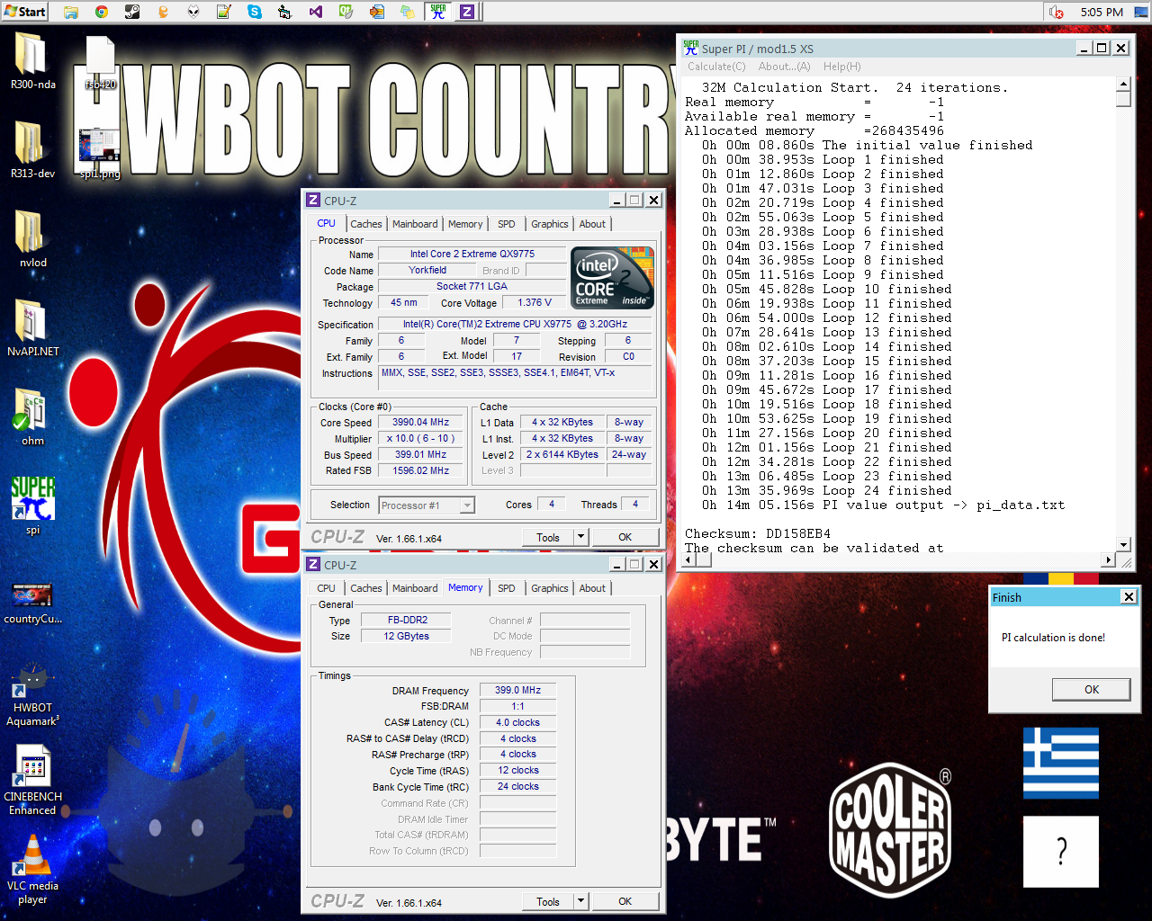The height and width of the screenshot is (921, 1152).
Task: Click the Greek flag image
Action: click(1061, 763)
